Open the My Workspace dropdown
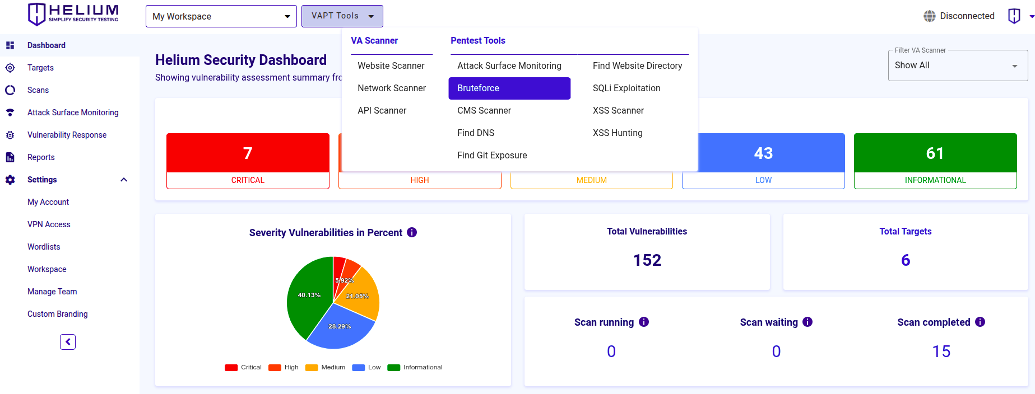 tap(221, 16)
